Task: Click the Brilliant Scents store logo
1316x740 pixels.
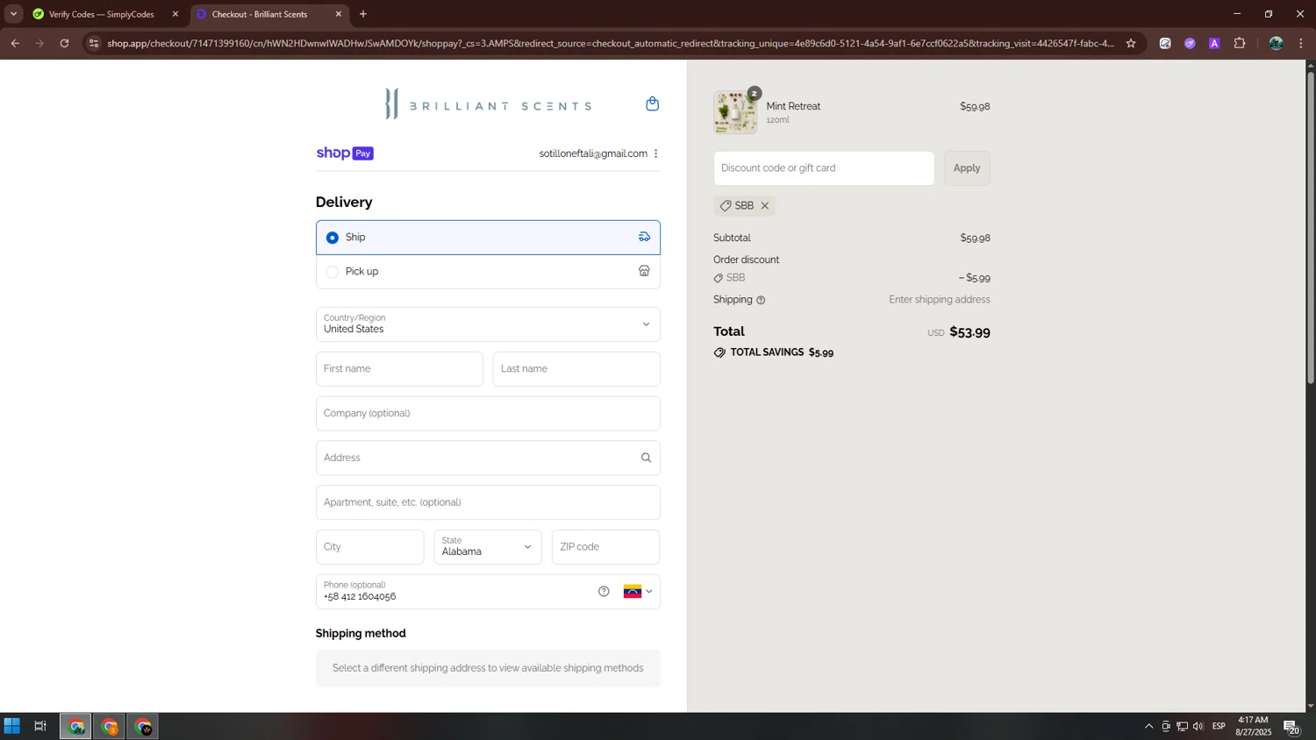Action: [x=488, y=104]
